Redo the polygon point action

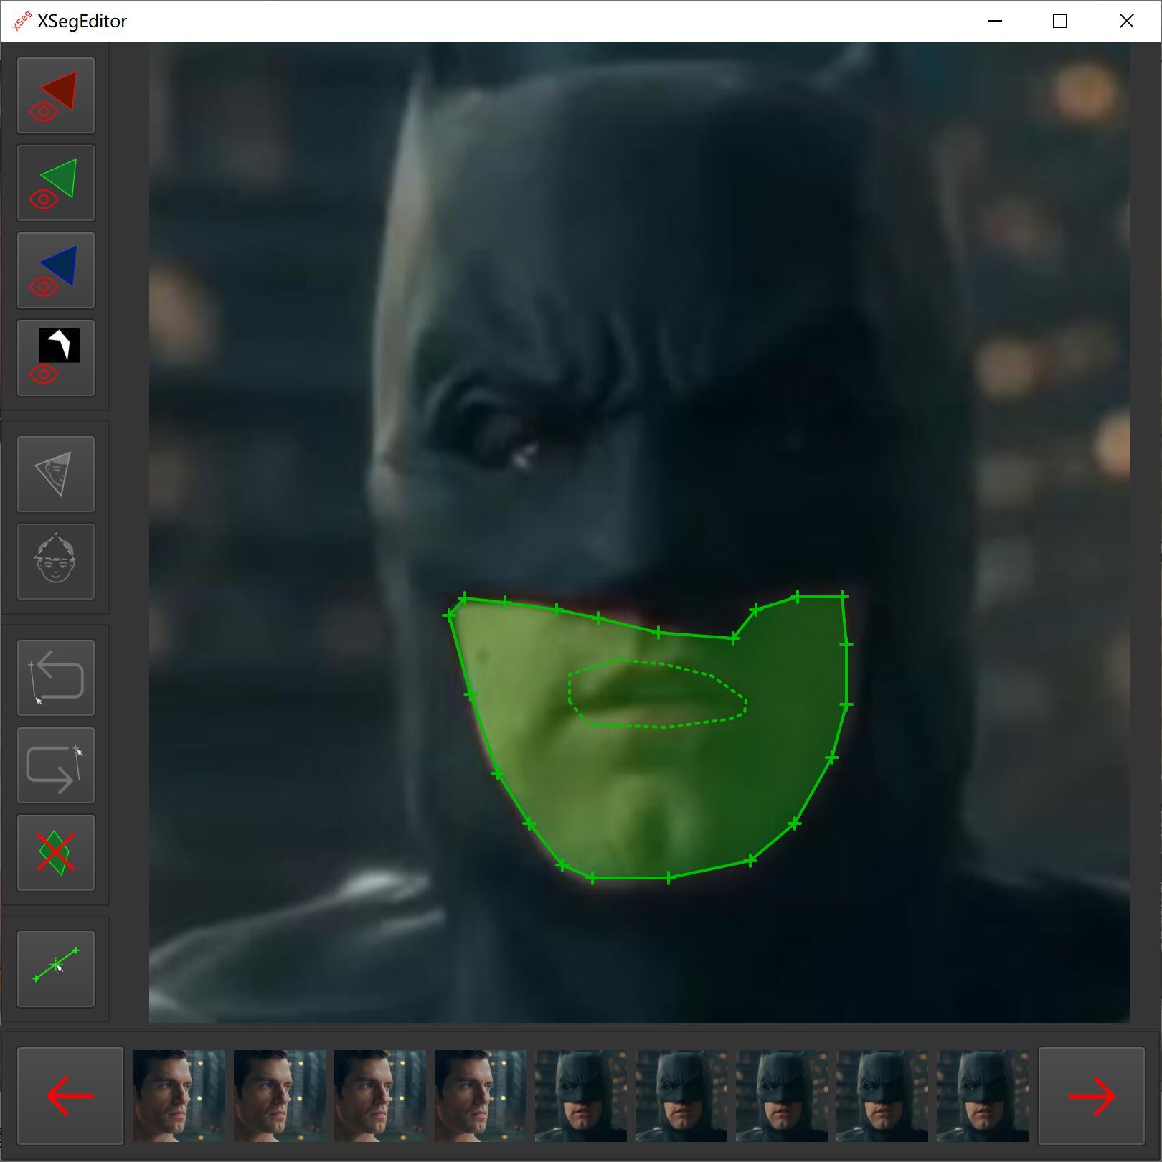click(x=56, y=765)
